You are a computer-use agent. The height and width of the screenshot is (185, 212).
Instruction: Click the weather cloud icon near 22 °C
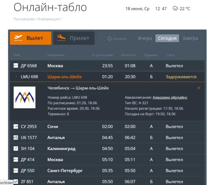pyautogui.click(x=175, y=9)
